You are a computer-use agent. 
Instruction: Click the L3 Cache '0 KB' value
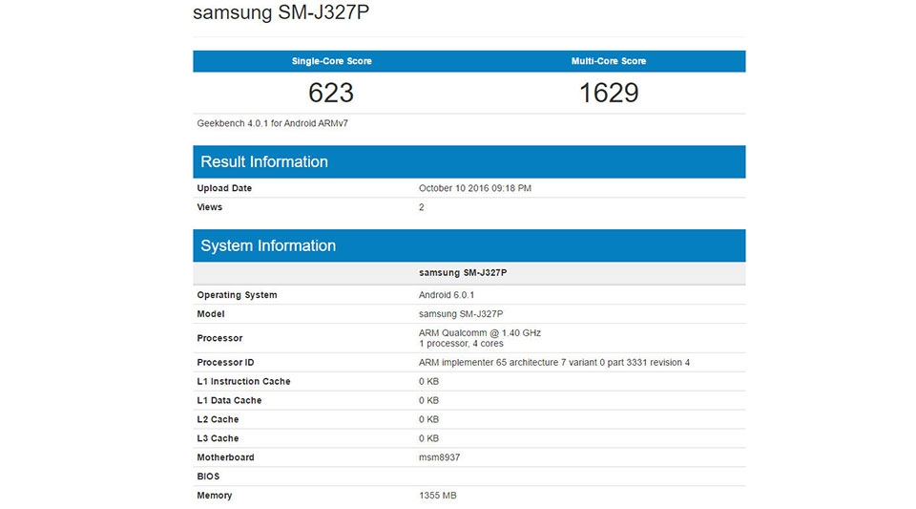pos(428,438)
